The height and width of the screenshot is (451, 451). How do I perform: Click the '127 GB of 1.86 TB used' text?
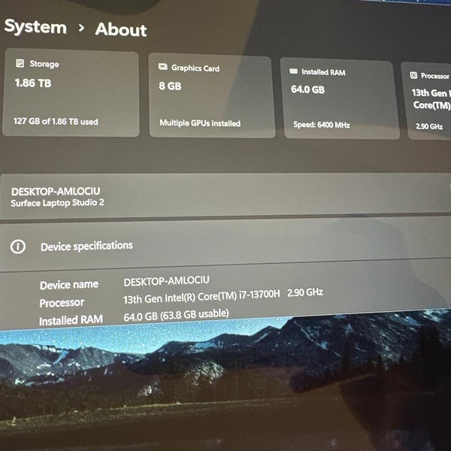click(56, 121)
